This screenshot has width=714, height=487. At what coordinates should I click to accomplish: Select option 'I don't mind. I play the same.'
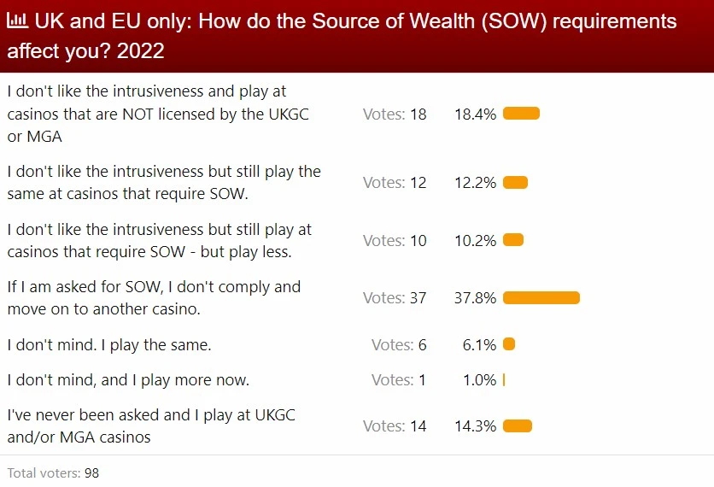coord(109,345)
